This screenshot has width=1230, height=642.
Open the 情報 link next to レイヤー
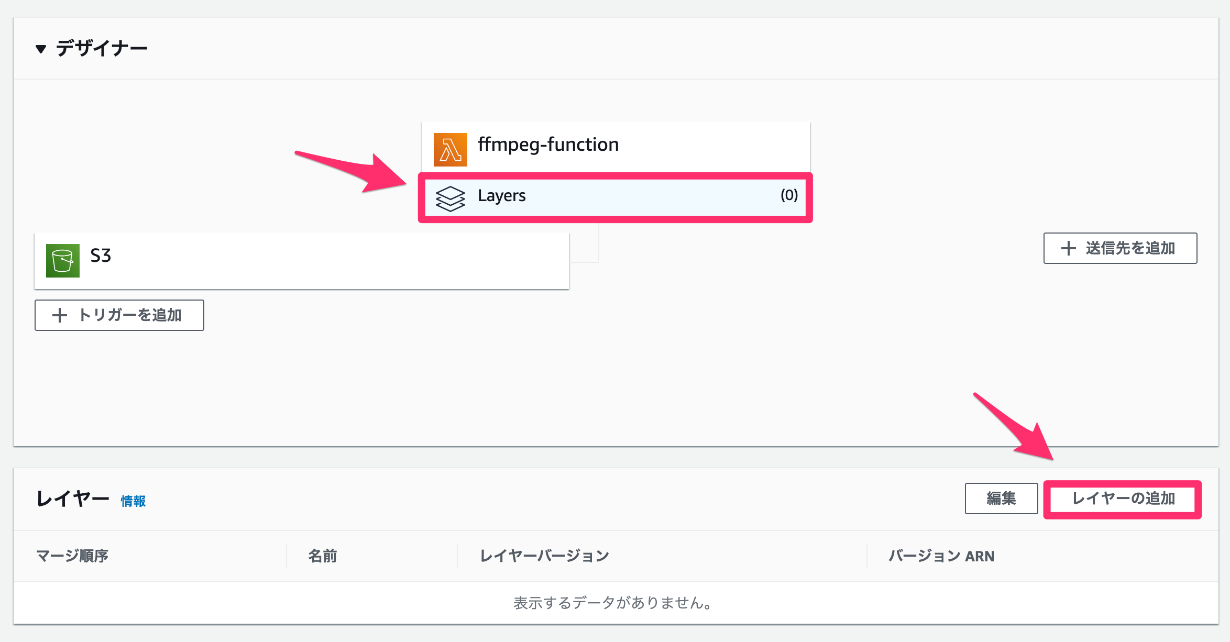point(133,502)
